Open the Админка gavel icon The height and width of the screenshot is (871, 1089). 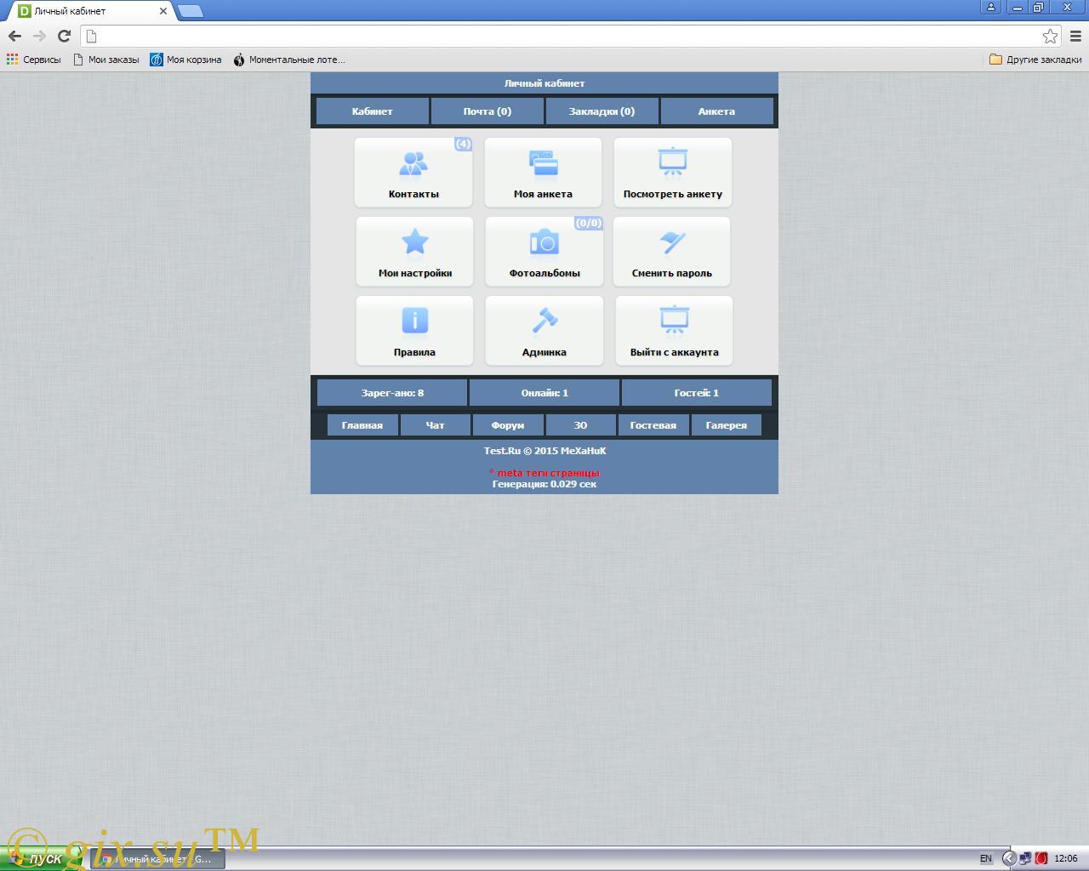(544, 322)
